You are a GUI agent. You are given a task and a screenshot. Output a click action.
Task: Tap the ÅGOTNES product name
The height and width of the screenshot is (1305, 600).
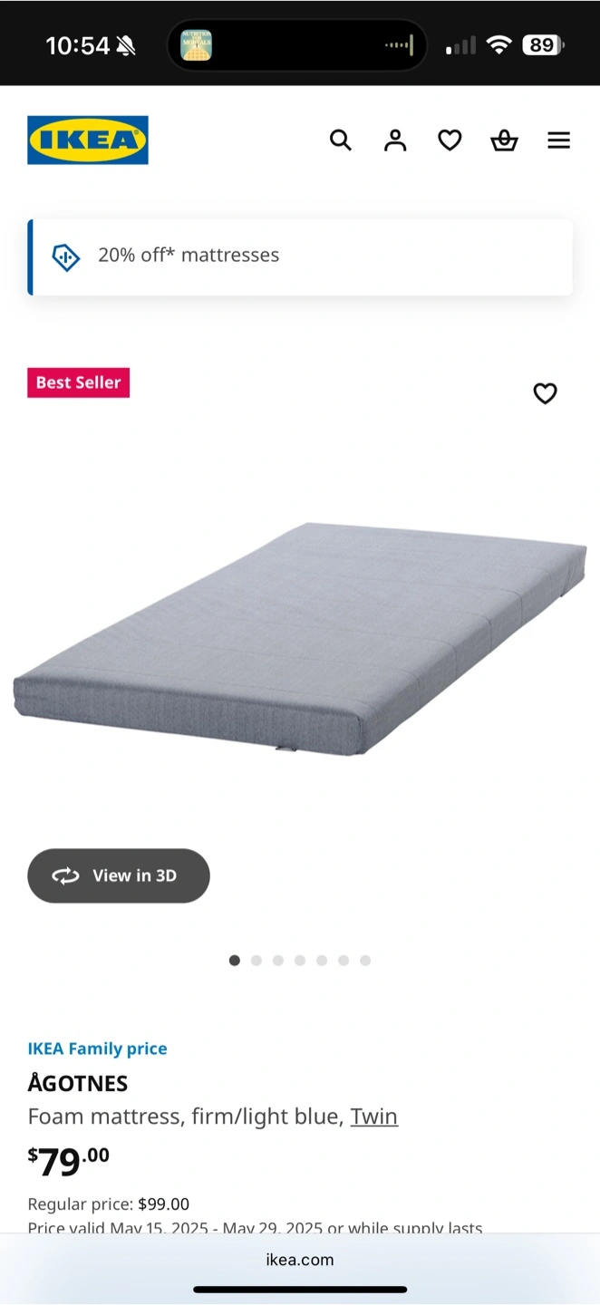point(78,1083)
